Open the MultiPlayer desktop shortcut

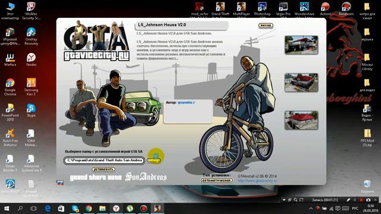coord(241,10)
